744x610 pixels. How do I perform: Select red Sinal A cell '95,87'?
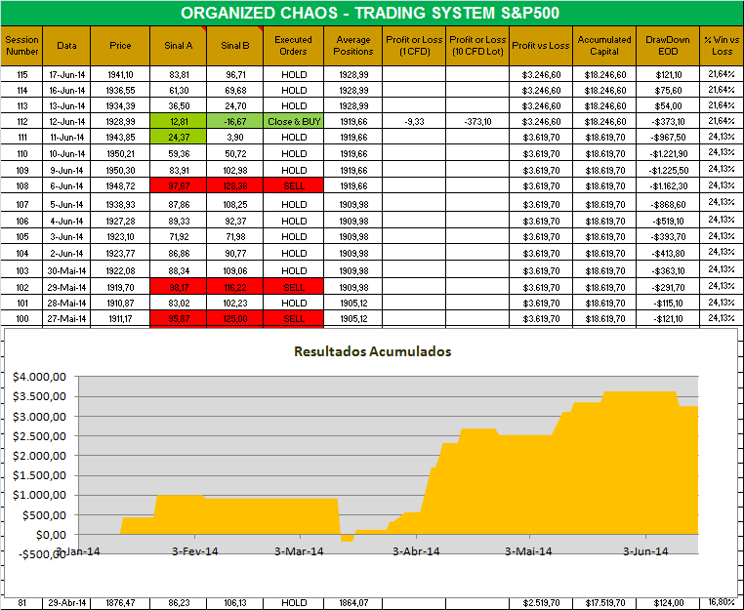pos(178,319)
